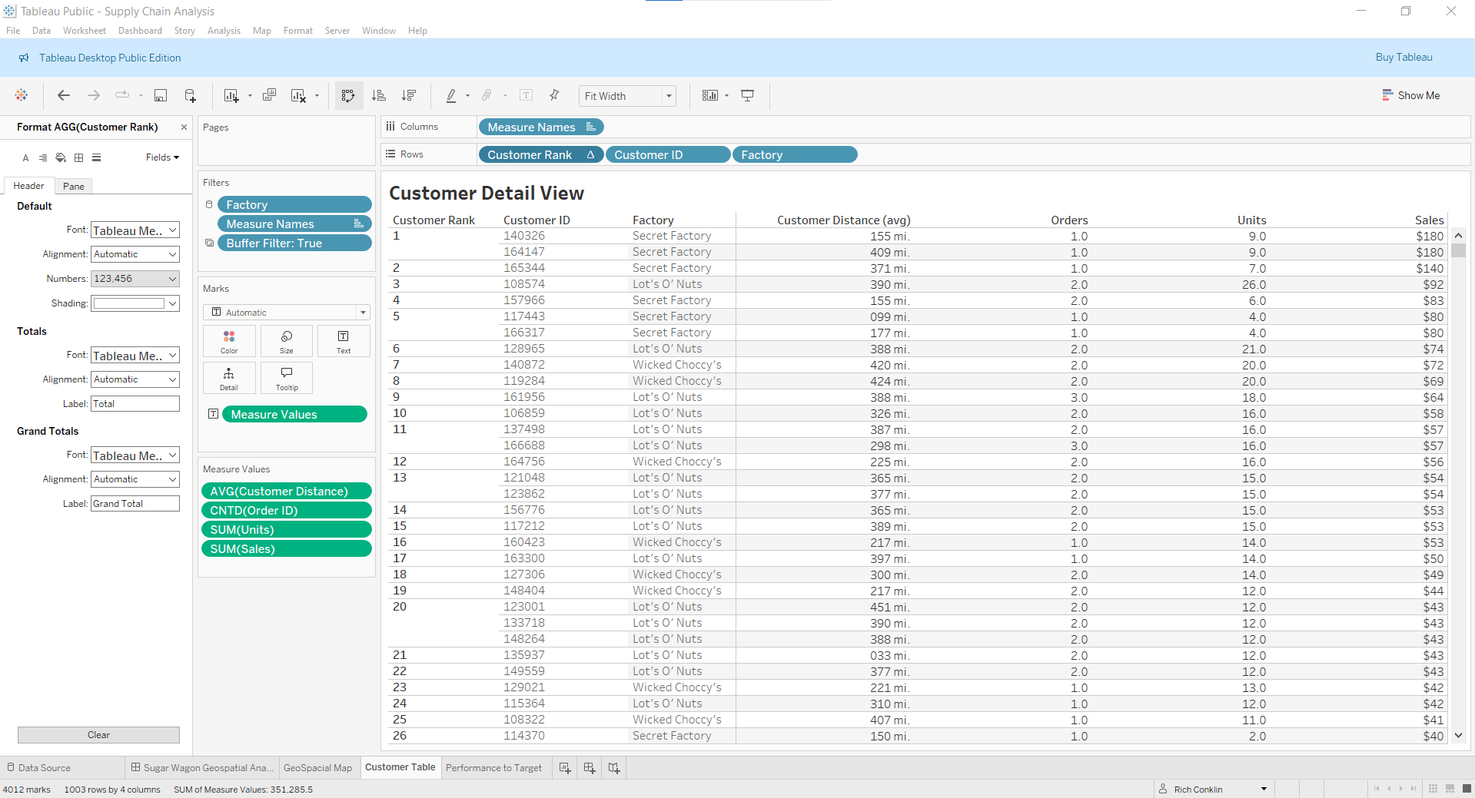Click the Customer Rank pill on Rows
The height and width of the screenshot is (798, 1475).
[x=540, y=154]
